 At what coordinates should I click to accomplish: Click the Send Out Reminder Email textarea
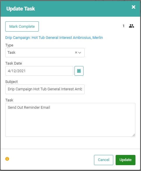(x=70, y=120)
